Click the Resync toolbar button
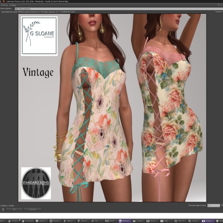The width and height of the screenshot is (223, 223). tap(55, 221)
